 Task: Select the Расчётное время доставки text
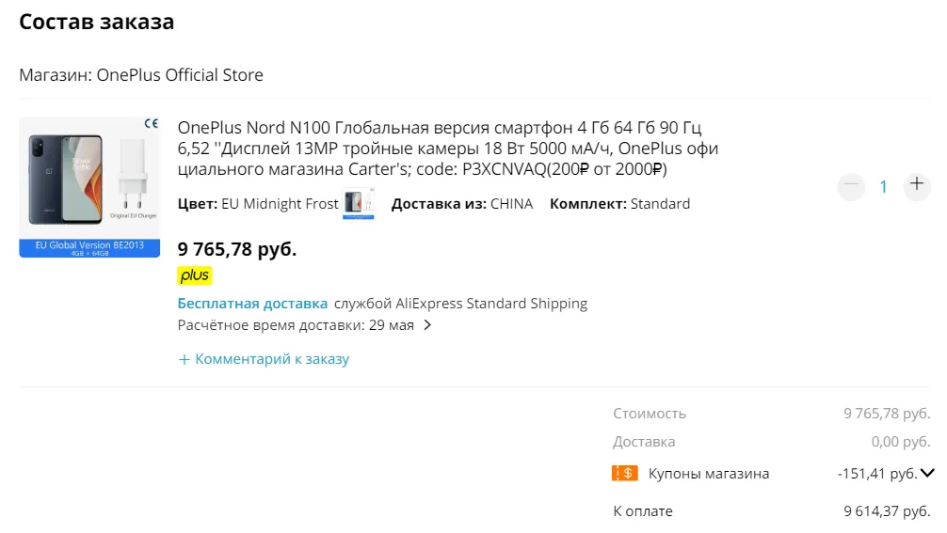296,325
